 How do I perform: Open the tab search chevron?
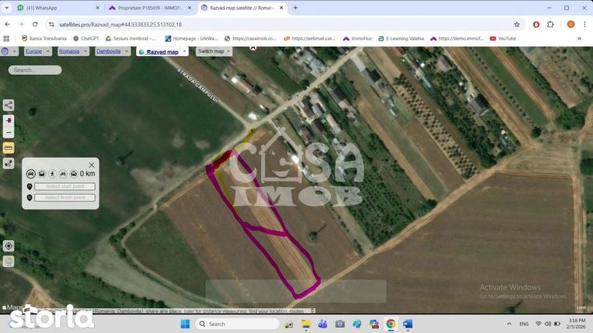coord(7,7)
